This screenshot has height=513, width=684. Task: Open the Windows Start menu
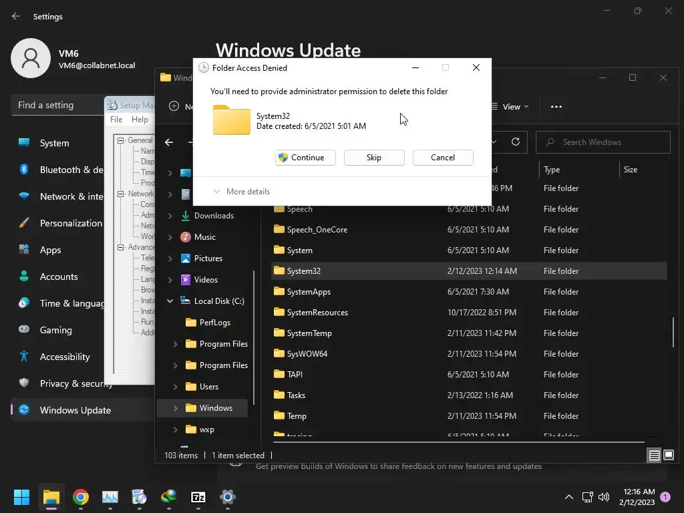[x=22, y=497]
